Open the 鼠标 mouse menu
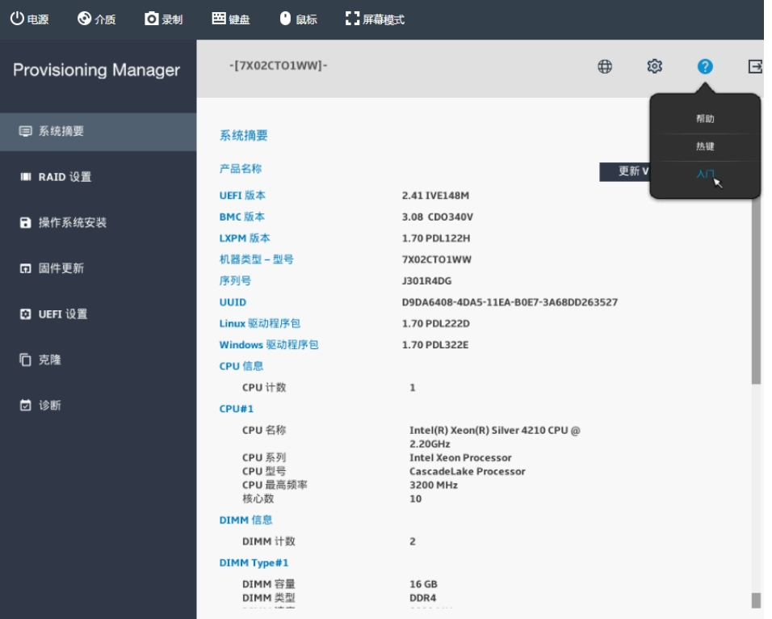 pos(297,19)
